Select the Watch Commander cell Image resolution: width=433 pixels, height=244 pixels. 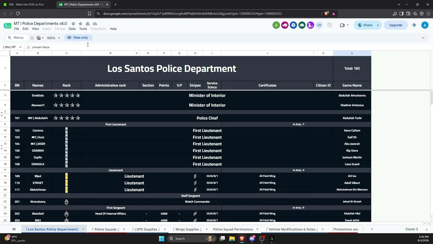(197, 202)
